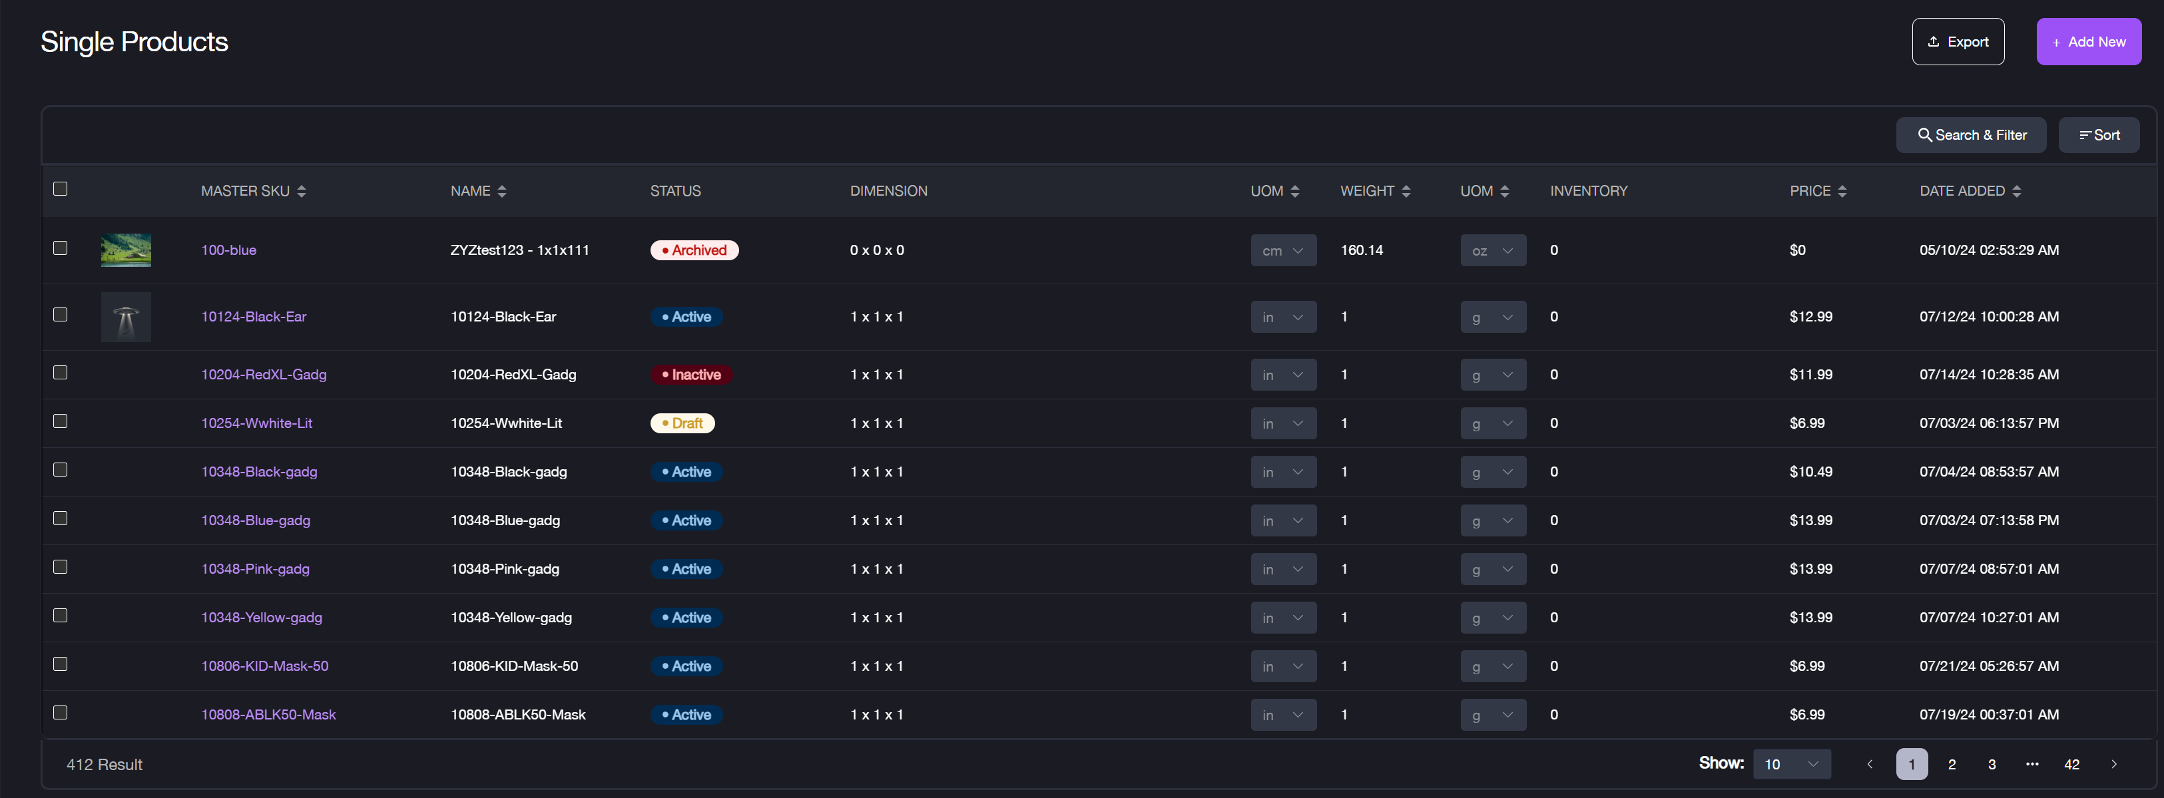Click the sort arrows beside MASTER SKU
Image resolution: width=2164 pixels, height=798 pixels.
(x=302, y=192)
